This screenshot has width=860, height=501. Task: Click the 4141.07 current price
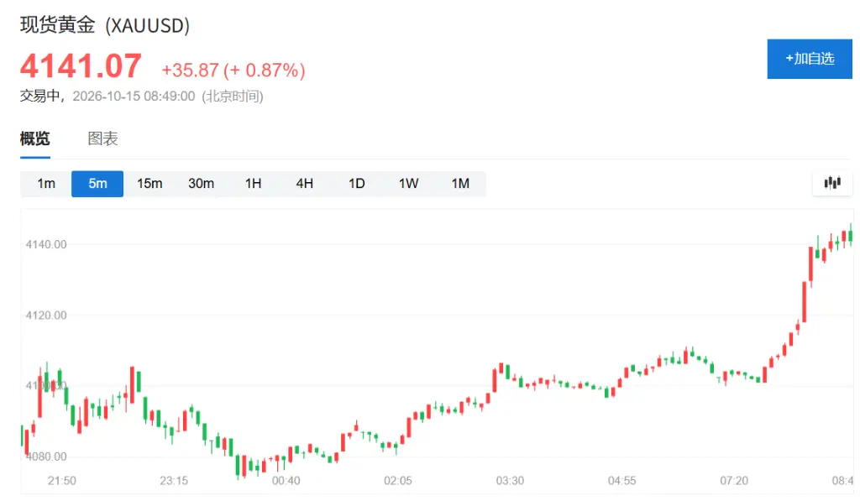click(x=81, y=66)
